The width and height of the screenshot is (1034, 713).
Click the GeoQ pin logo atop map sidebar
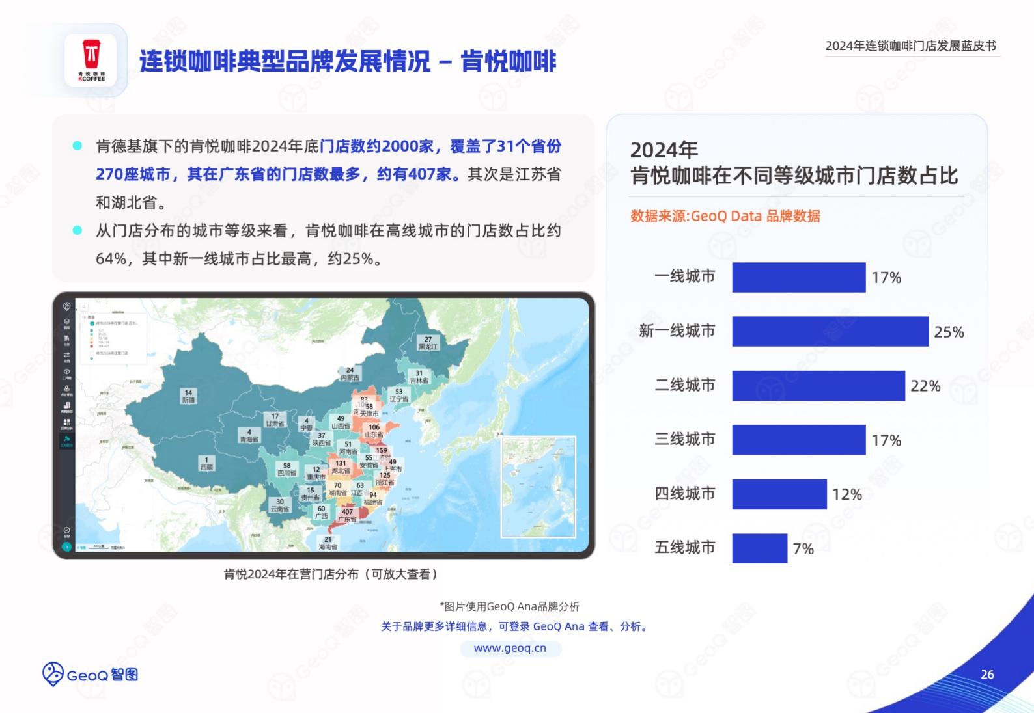point(67,306)
